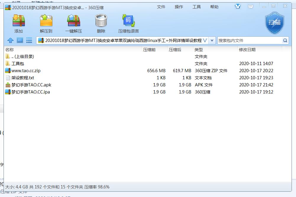Click the Extract To (解压到) icon
Image resolution: width=296 pixels, height=197 pixels.
46,21
